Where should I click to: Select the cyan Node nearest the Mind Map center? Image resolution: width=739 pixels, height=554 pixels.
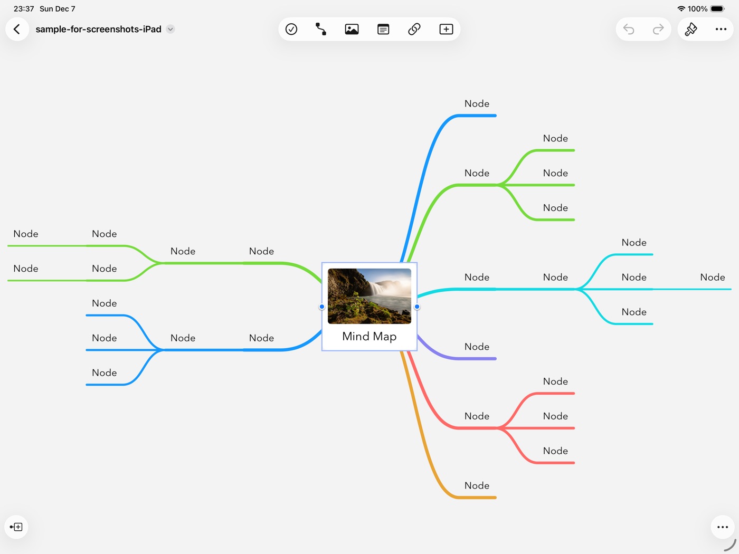[x=477, y=278]
